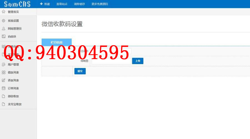
Task: Open 支付宝收款 in the sidebar
Action: click(14, 104)
